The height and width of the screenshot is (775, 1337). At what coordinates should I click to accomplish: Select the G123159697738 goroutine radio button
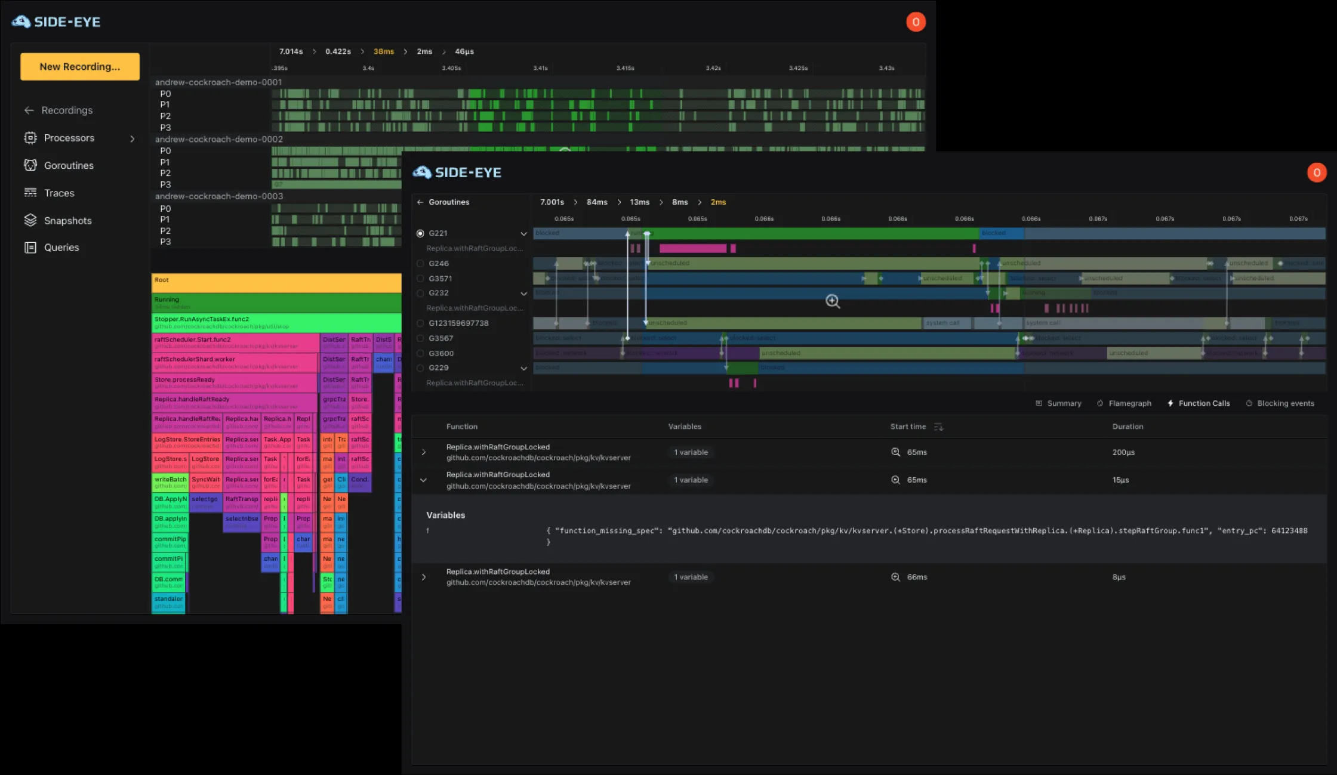click(420, 323)
